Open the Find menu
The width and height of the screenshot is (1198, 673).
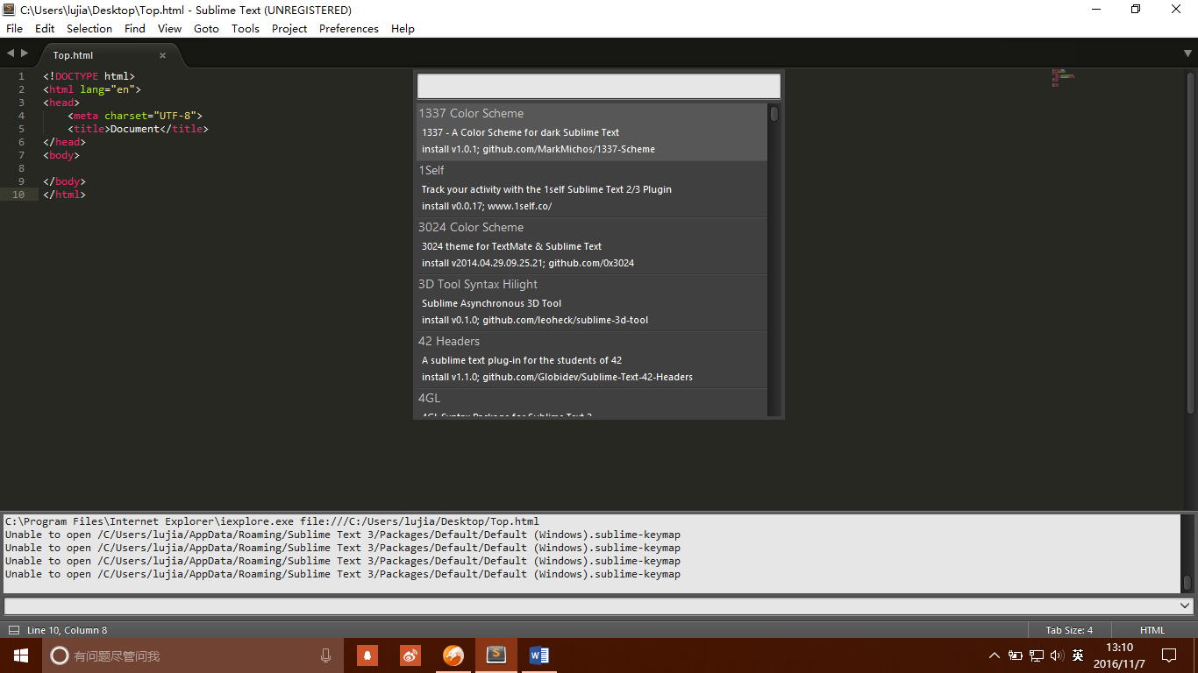pyautogui.click(x=135, y=28)
